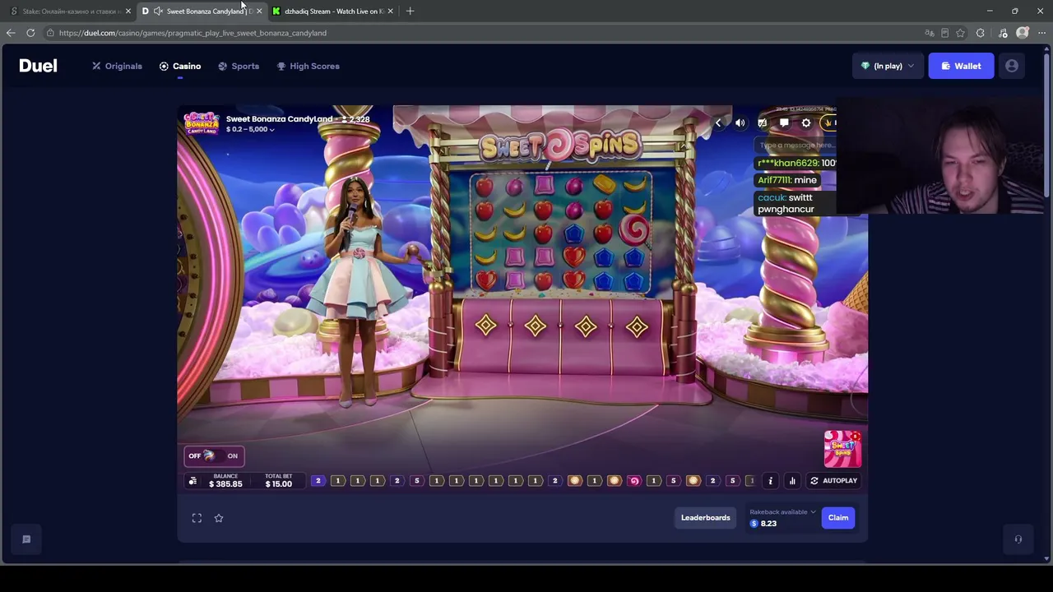Click the chat message input field
The height and width of the screenshot is (592, 1053).
point(796,146)
